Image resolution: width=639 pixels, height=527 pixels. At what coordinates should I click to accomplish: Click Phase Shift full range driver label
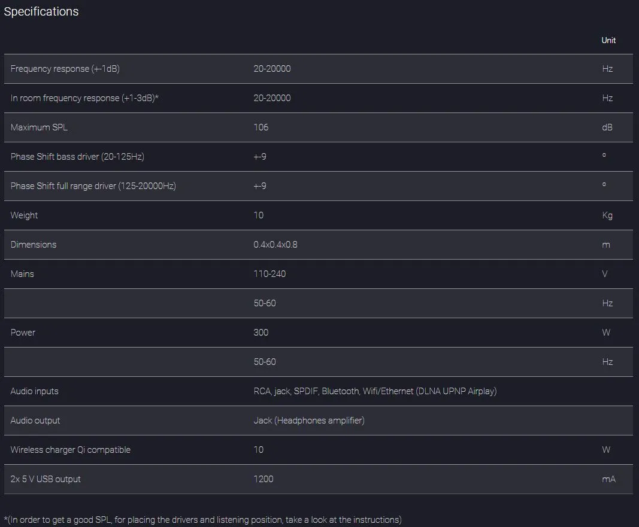click(x=93, y=186)
